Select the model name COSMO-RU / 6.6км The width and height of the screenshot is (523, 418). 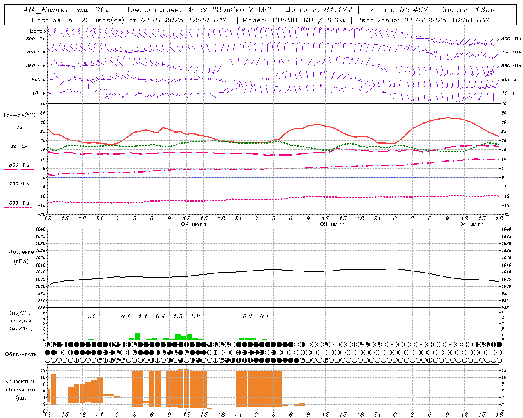tap(309, 20)
